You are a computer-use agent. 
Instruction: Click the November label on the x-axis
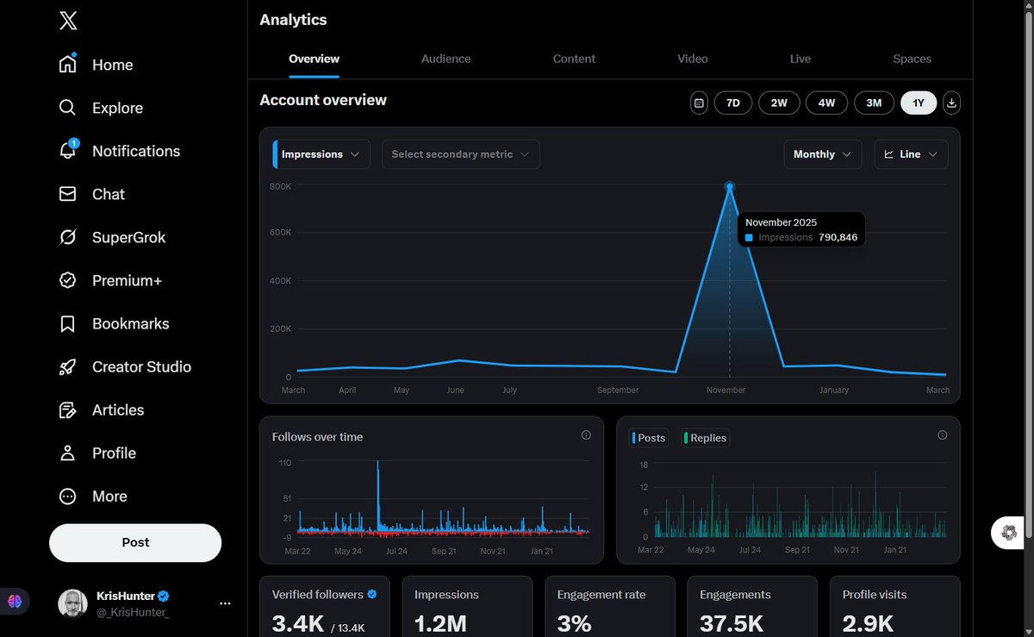point(726,390)
